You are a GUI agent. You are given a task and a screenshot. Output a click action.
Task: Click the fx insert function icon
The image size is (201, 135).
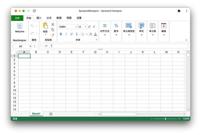[46, 46]
